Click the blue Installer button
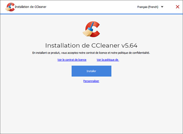Viewport: 183px width, 134px height. pos(91,71)
